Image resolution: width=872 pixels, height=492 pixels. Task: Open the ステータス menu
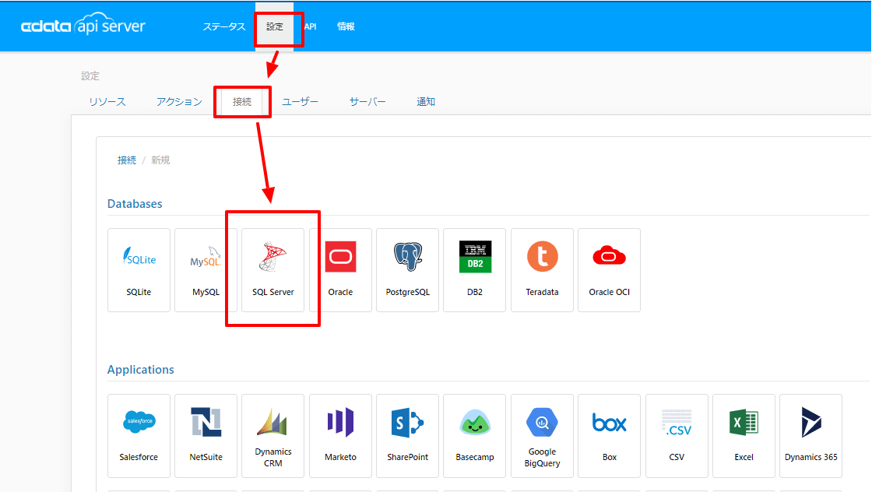[223, 26]
